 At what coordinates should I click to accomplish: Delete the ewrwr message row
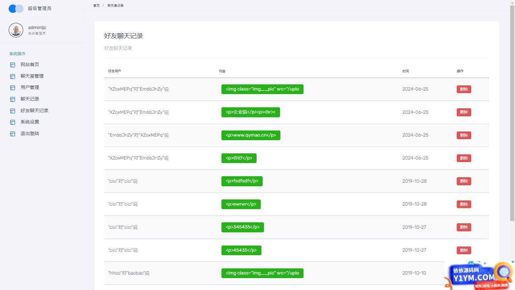464,204
